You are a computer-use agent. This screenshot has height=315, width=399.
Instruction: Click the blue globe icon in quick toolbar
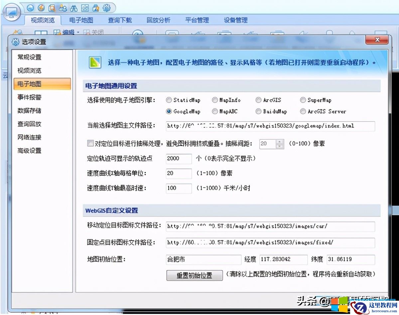tap(31, 7)
